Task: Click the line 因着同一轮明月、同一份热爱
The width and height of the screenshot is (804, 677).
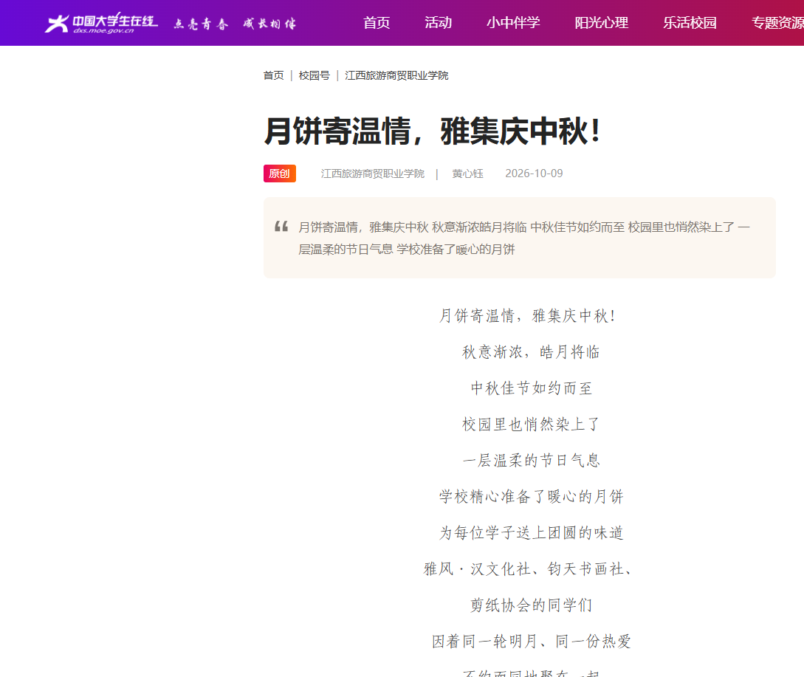Action: point(532,641)
